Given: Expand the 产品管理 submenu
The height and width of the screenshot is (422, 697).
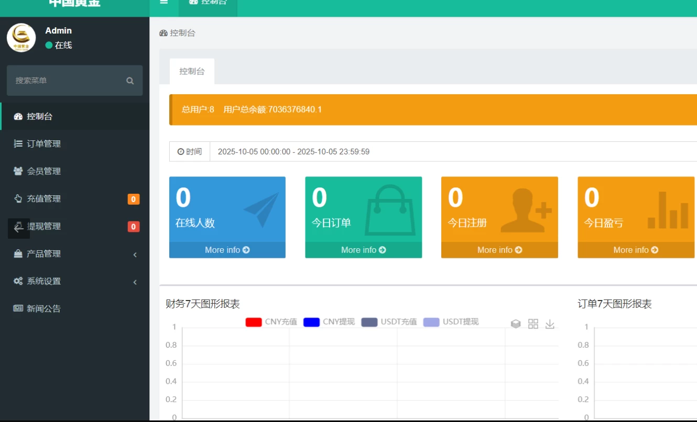Looking at the screenshot, I should point(74,253).
